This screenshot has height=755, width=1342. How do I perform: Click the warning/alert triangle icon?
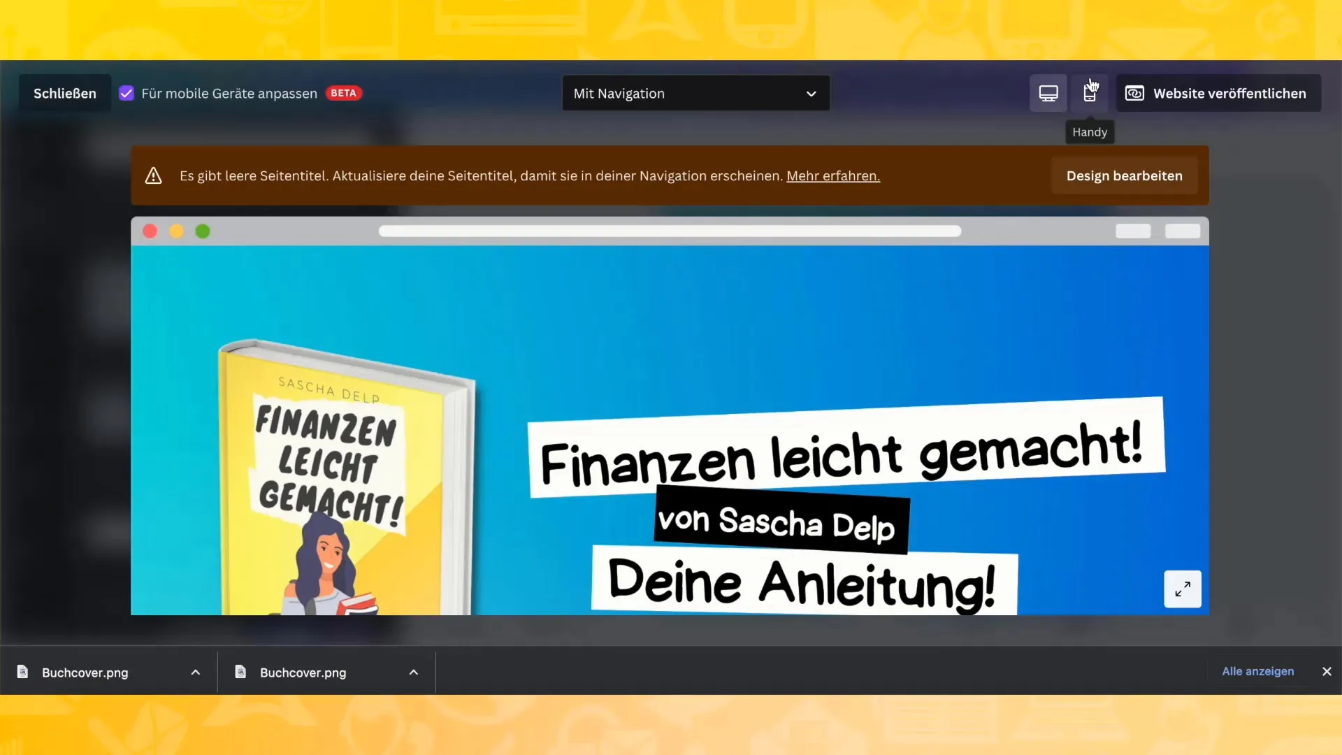point(154,175)
